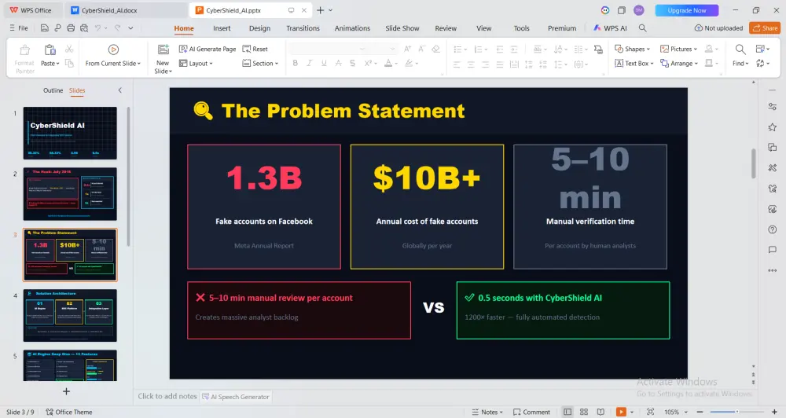Open more options ellipsis in right sidebar
786x418 pixels.
(773, 270)
